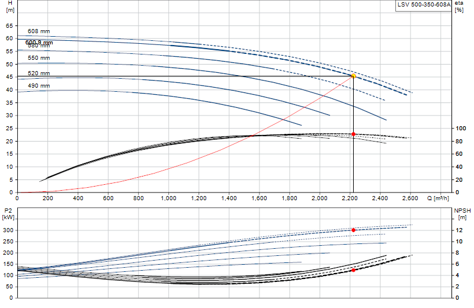Click the yellow duty point marker on the head curve
This screenshot has width=474, height=308.
tap(353, 76)
